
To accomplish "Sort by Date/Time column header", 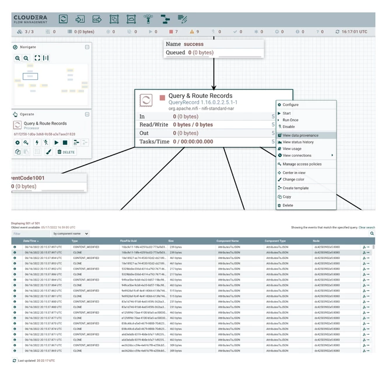I will (x=31, y=241).
